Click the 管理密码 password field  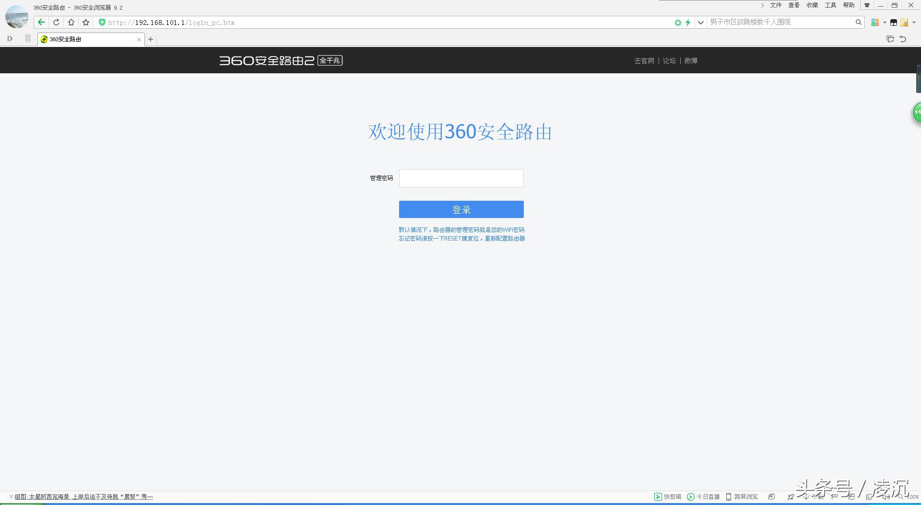tap(461, 178)
